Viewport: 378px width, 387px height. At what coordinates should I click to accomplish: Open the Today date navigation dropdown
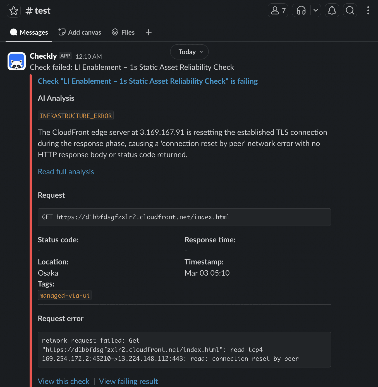tap(189, 52)
